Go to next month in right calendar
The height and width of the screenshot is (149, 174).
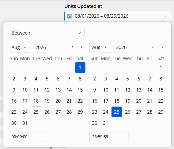(x=162, y=47)
